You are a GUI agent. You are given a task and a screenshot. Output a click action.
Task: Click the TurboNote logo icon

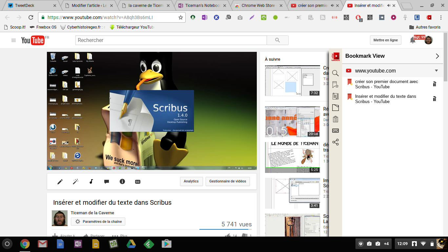click(335, 57)
